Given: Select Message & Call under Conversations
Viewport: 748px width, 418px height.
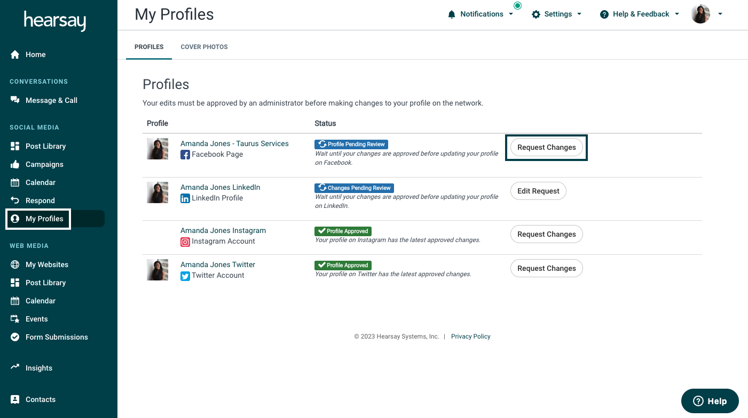Looking at the screenshot, I should pos(51,100).
